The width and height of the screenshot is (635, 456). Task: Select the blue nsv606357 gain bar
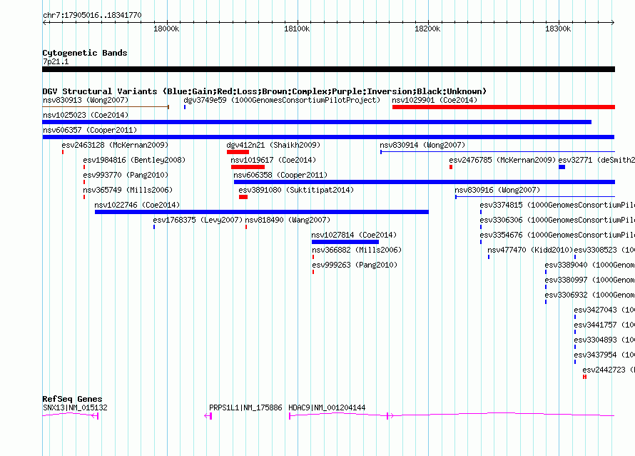point(328,137)
